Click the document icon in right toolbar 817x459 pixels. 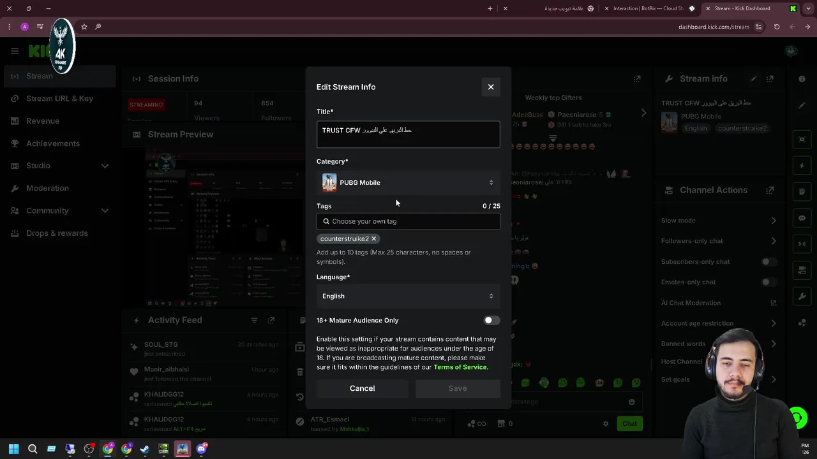click(x=802, y=192)
